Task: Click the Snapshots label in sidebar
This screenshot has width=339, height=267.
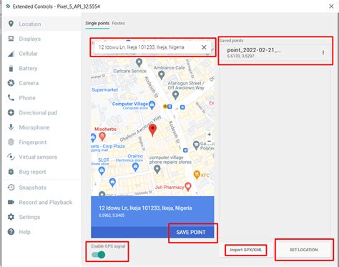Action: 33,188
